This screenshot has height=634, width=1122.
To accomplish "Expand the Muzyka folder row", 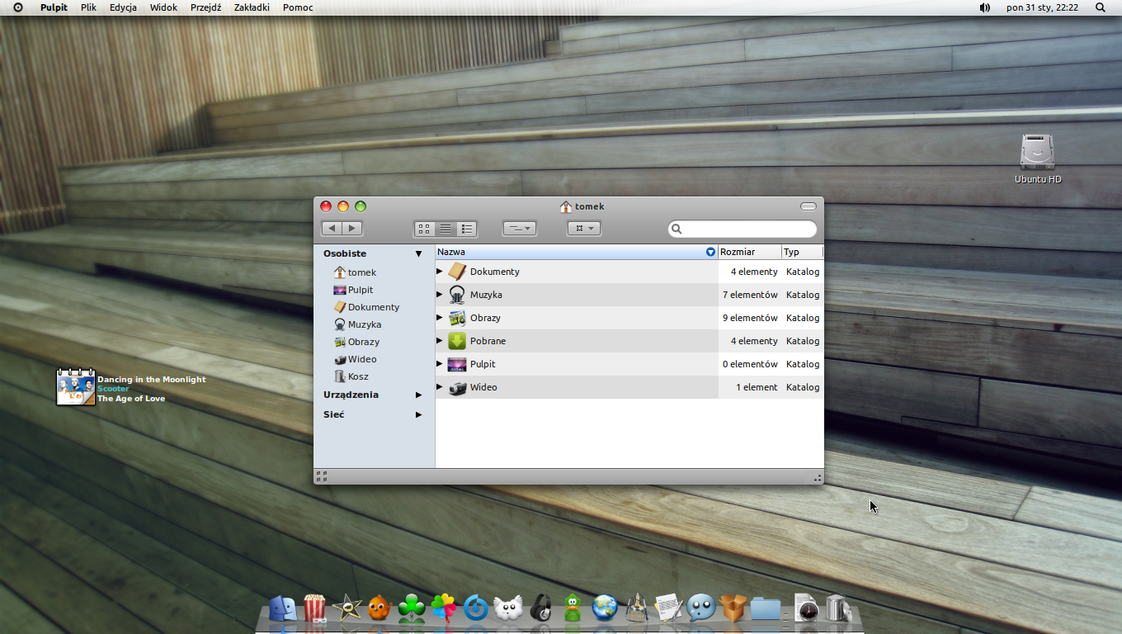I will point(440,295).
